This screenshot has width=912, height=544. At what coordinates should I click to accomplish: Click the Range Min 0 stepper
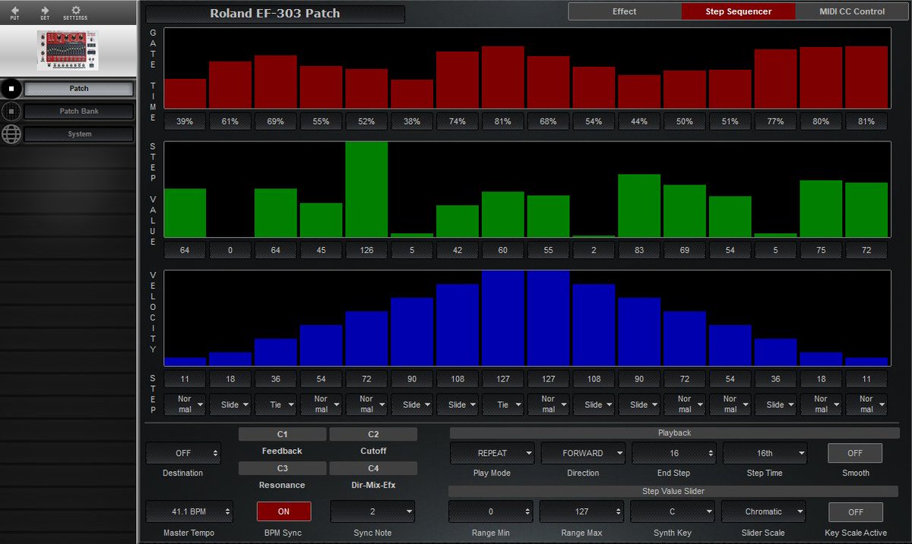490,511
